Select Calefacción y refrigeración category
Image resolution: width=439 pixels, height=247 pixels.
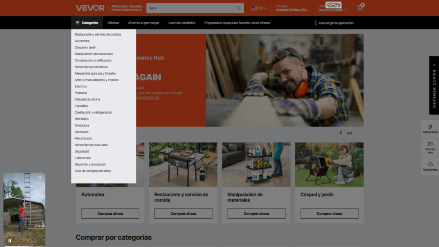pos(93,112)
